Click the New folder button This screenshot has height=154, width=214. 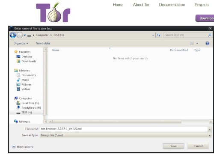pyautogui.click(x=43, y=43)
